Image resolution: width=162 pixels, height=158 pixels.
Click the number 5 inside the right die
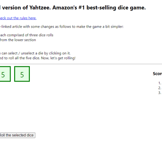point(22,75)
